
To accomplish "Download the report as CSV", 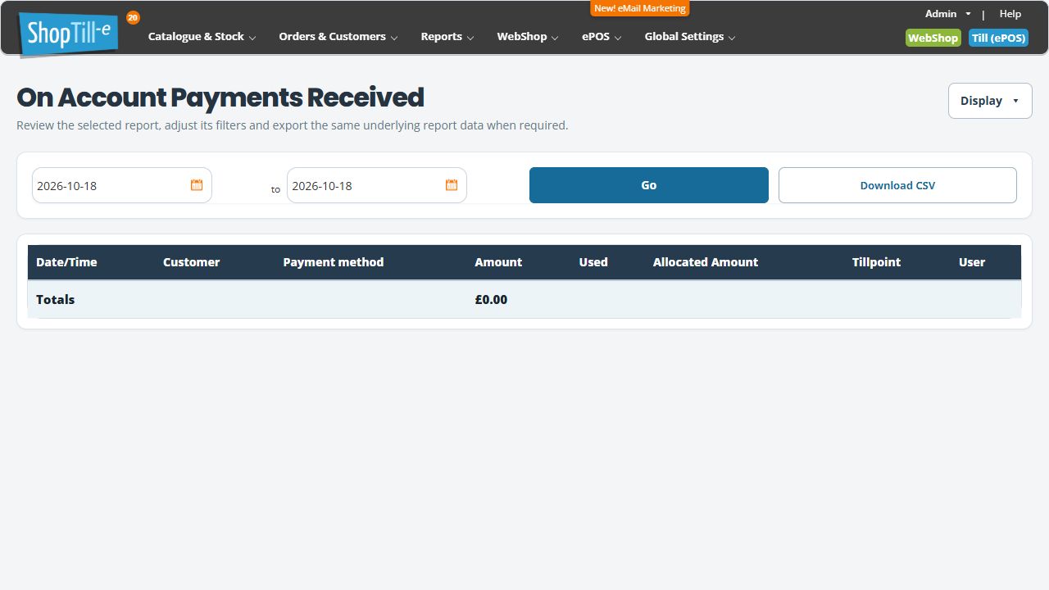I will 897,185.
